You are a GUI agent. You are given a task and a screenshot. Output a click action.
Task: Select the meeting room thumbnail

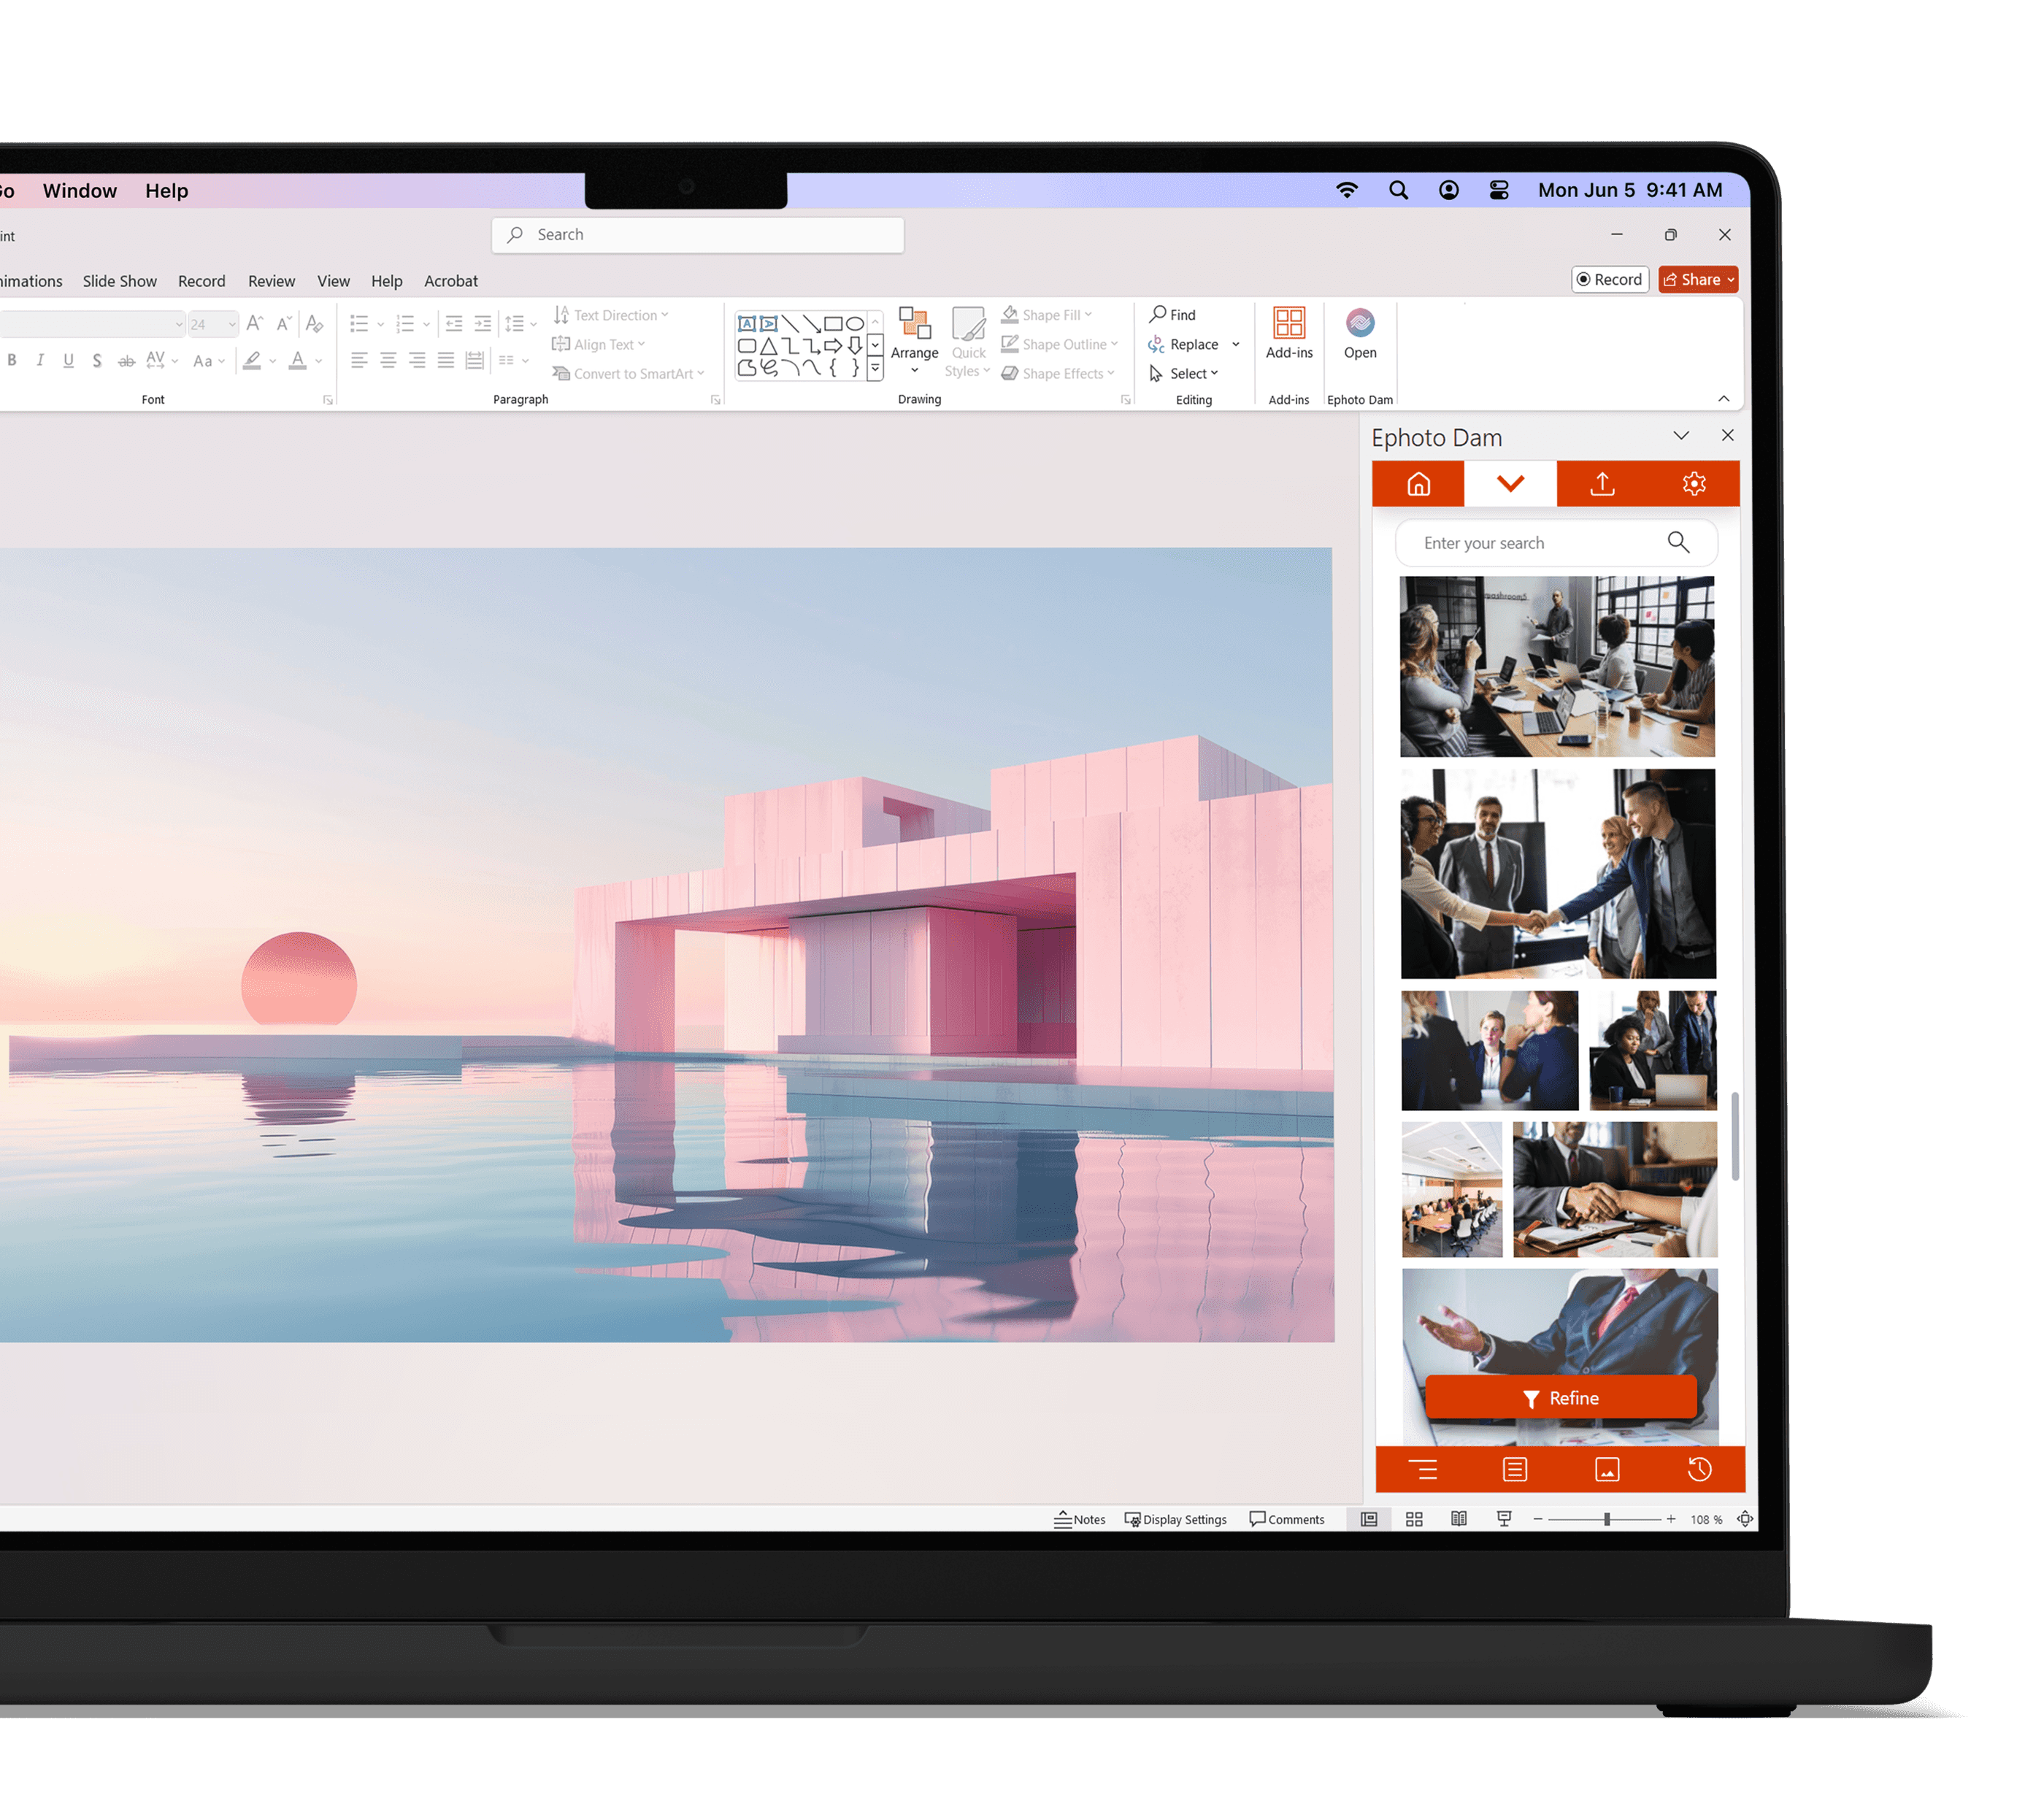(x=1557, y=666)
